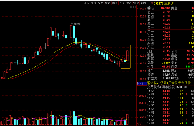Select the 多股 multi-stock view

pyautogui.click(x=100, y=3)
